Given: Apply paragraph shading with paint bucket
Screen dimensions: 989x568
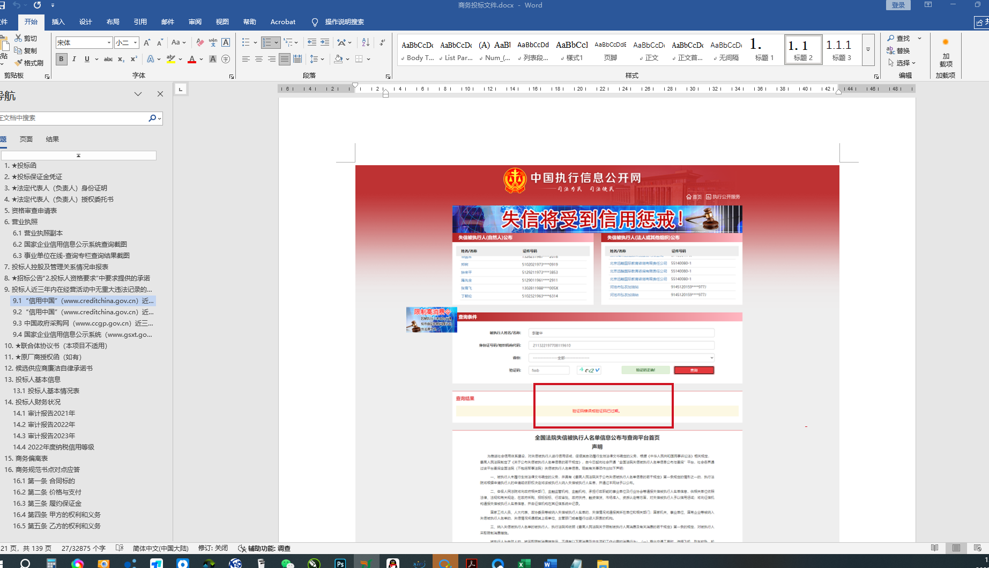Looking at the screenshot, I should tap(338, 59).
